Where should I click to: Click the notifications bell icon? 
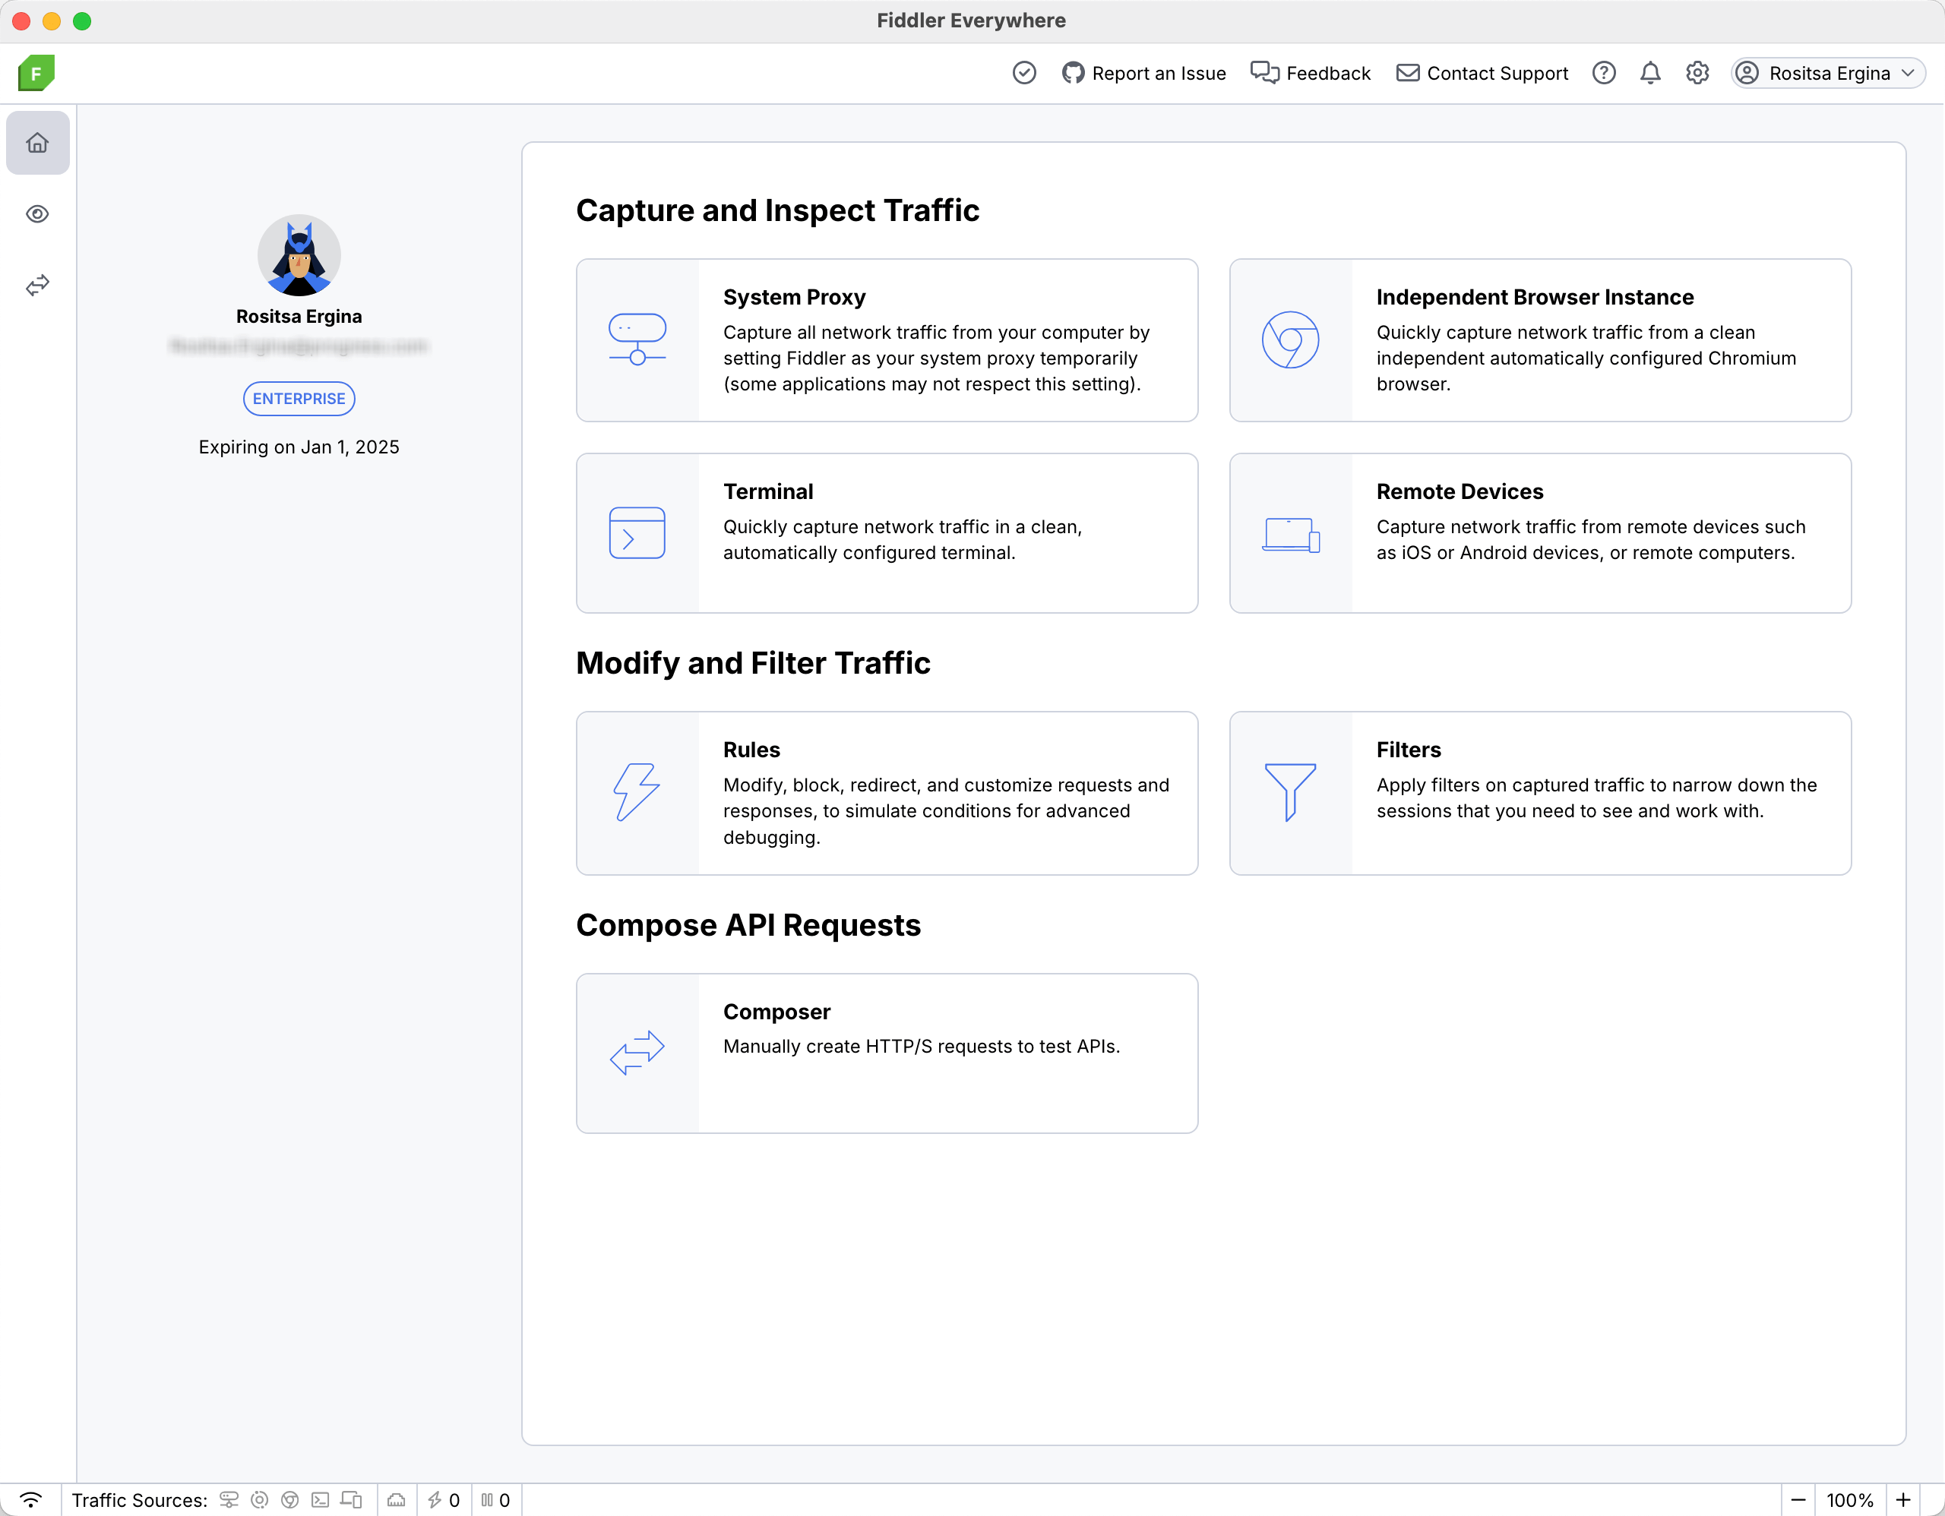pyautogui.click(x=1649, y=73)
